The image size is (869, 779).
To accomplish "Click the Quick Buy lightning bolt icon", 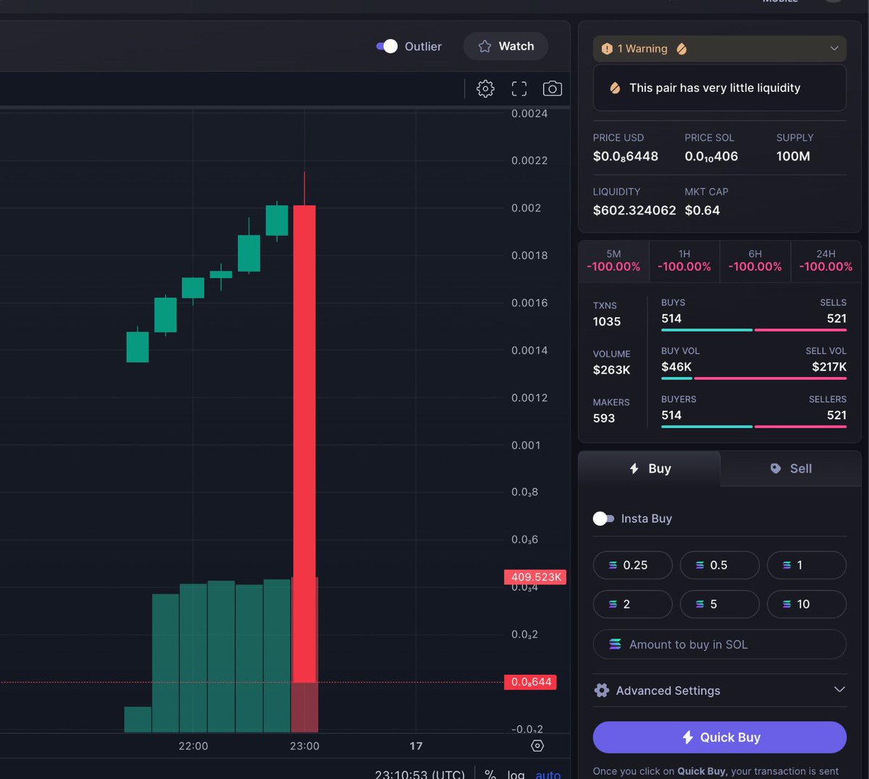I will 688,737.
